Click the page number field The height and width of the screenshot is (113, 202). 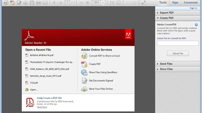coord(67,3)
